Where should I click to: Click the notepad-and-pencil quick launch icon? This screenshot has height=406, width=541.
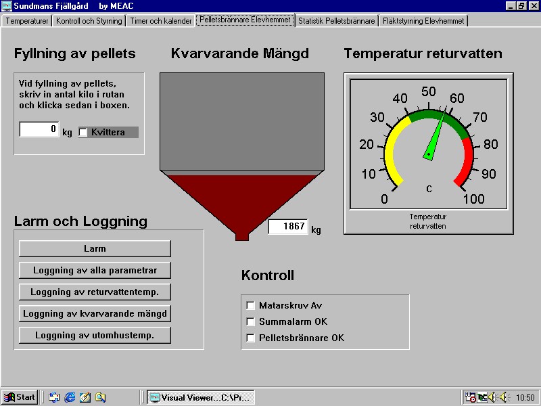coord(85,397)
